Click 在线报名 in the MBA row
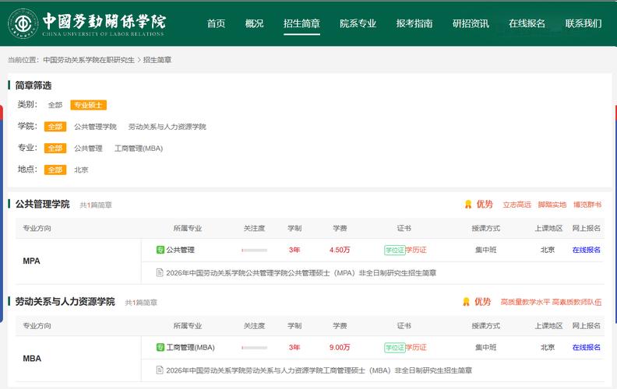This screenshot has width=617, height=389. [587, 347]
